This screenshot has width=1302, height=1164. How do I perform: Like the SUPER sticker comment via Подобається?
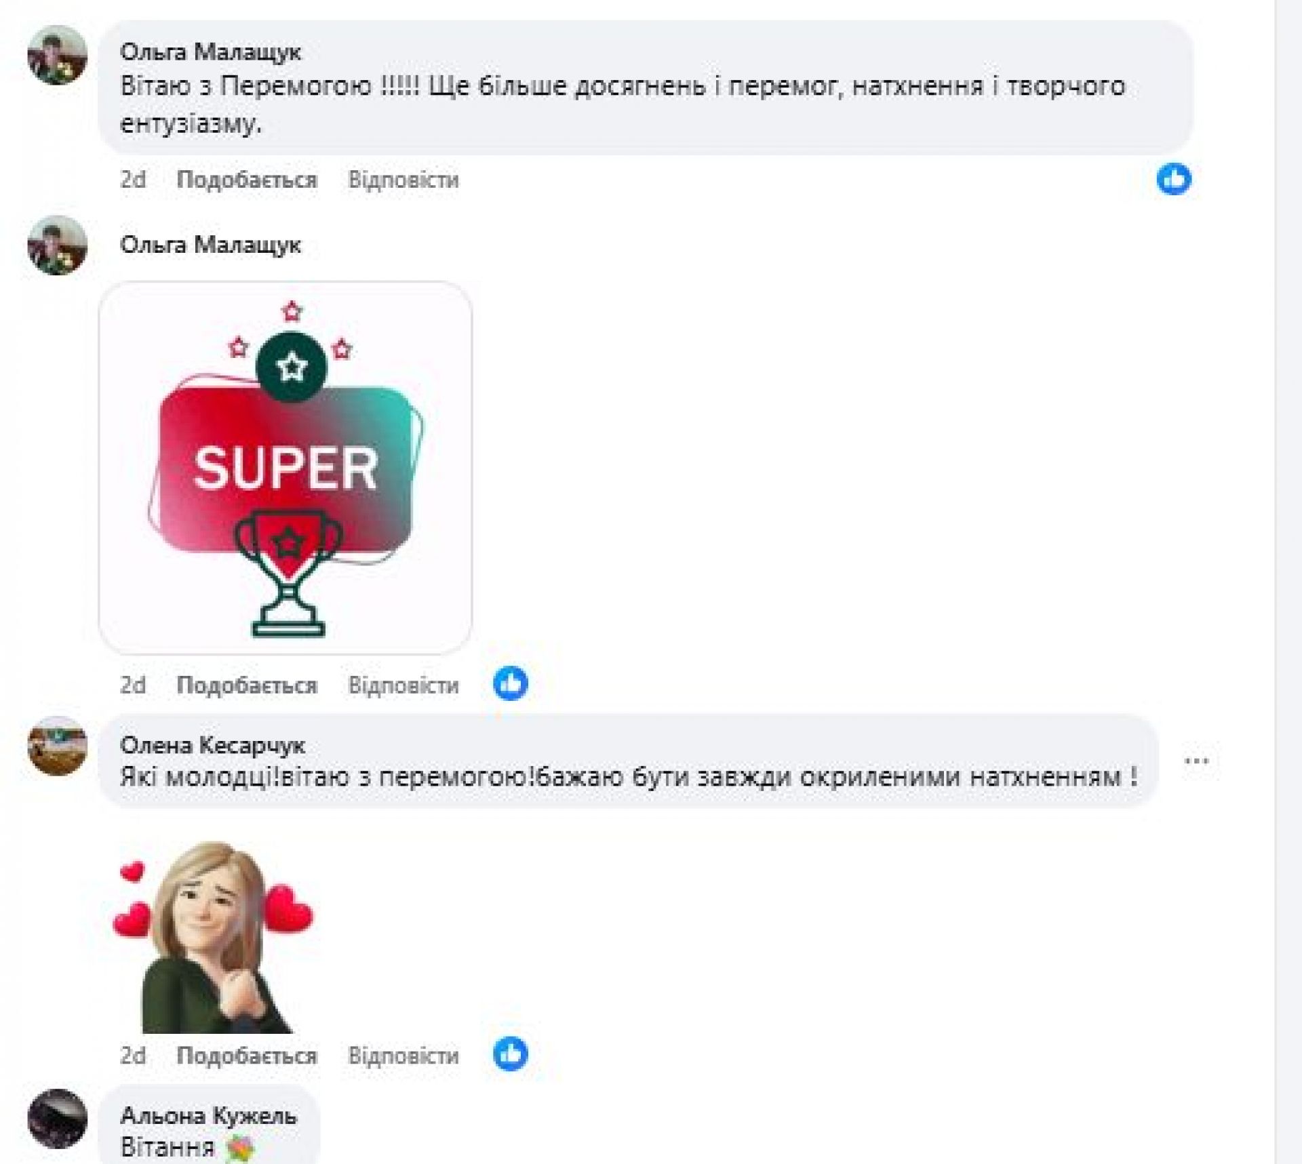247,685
